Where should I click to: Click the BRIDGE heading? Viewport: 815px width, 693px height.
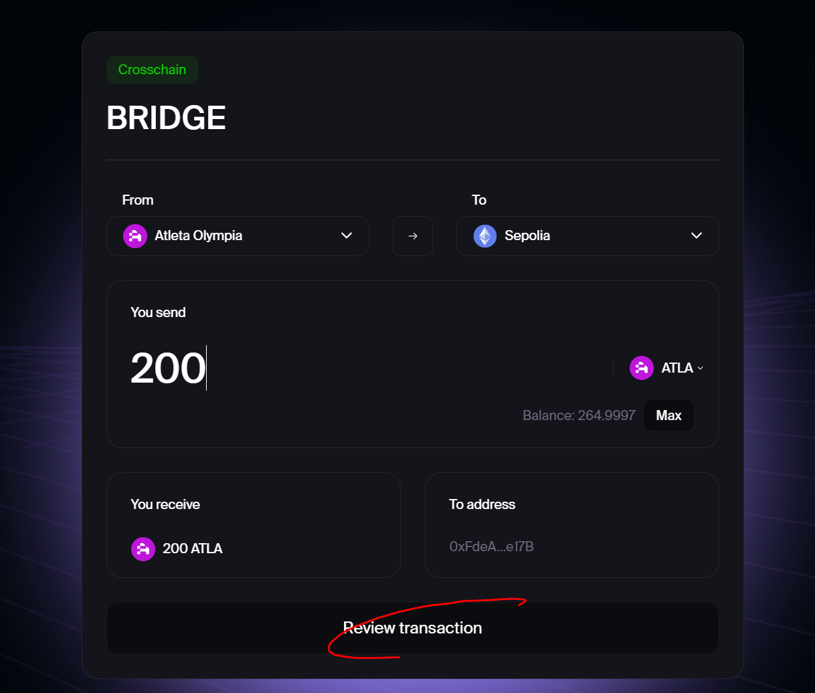(x=166, y=118)
